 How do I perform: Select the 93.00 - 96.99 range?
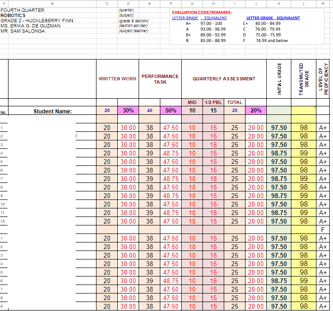[213, 29]
